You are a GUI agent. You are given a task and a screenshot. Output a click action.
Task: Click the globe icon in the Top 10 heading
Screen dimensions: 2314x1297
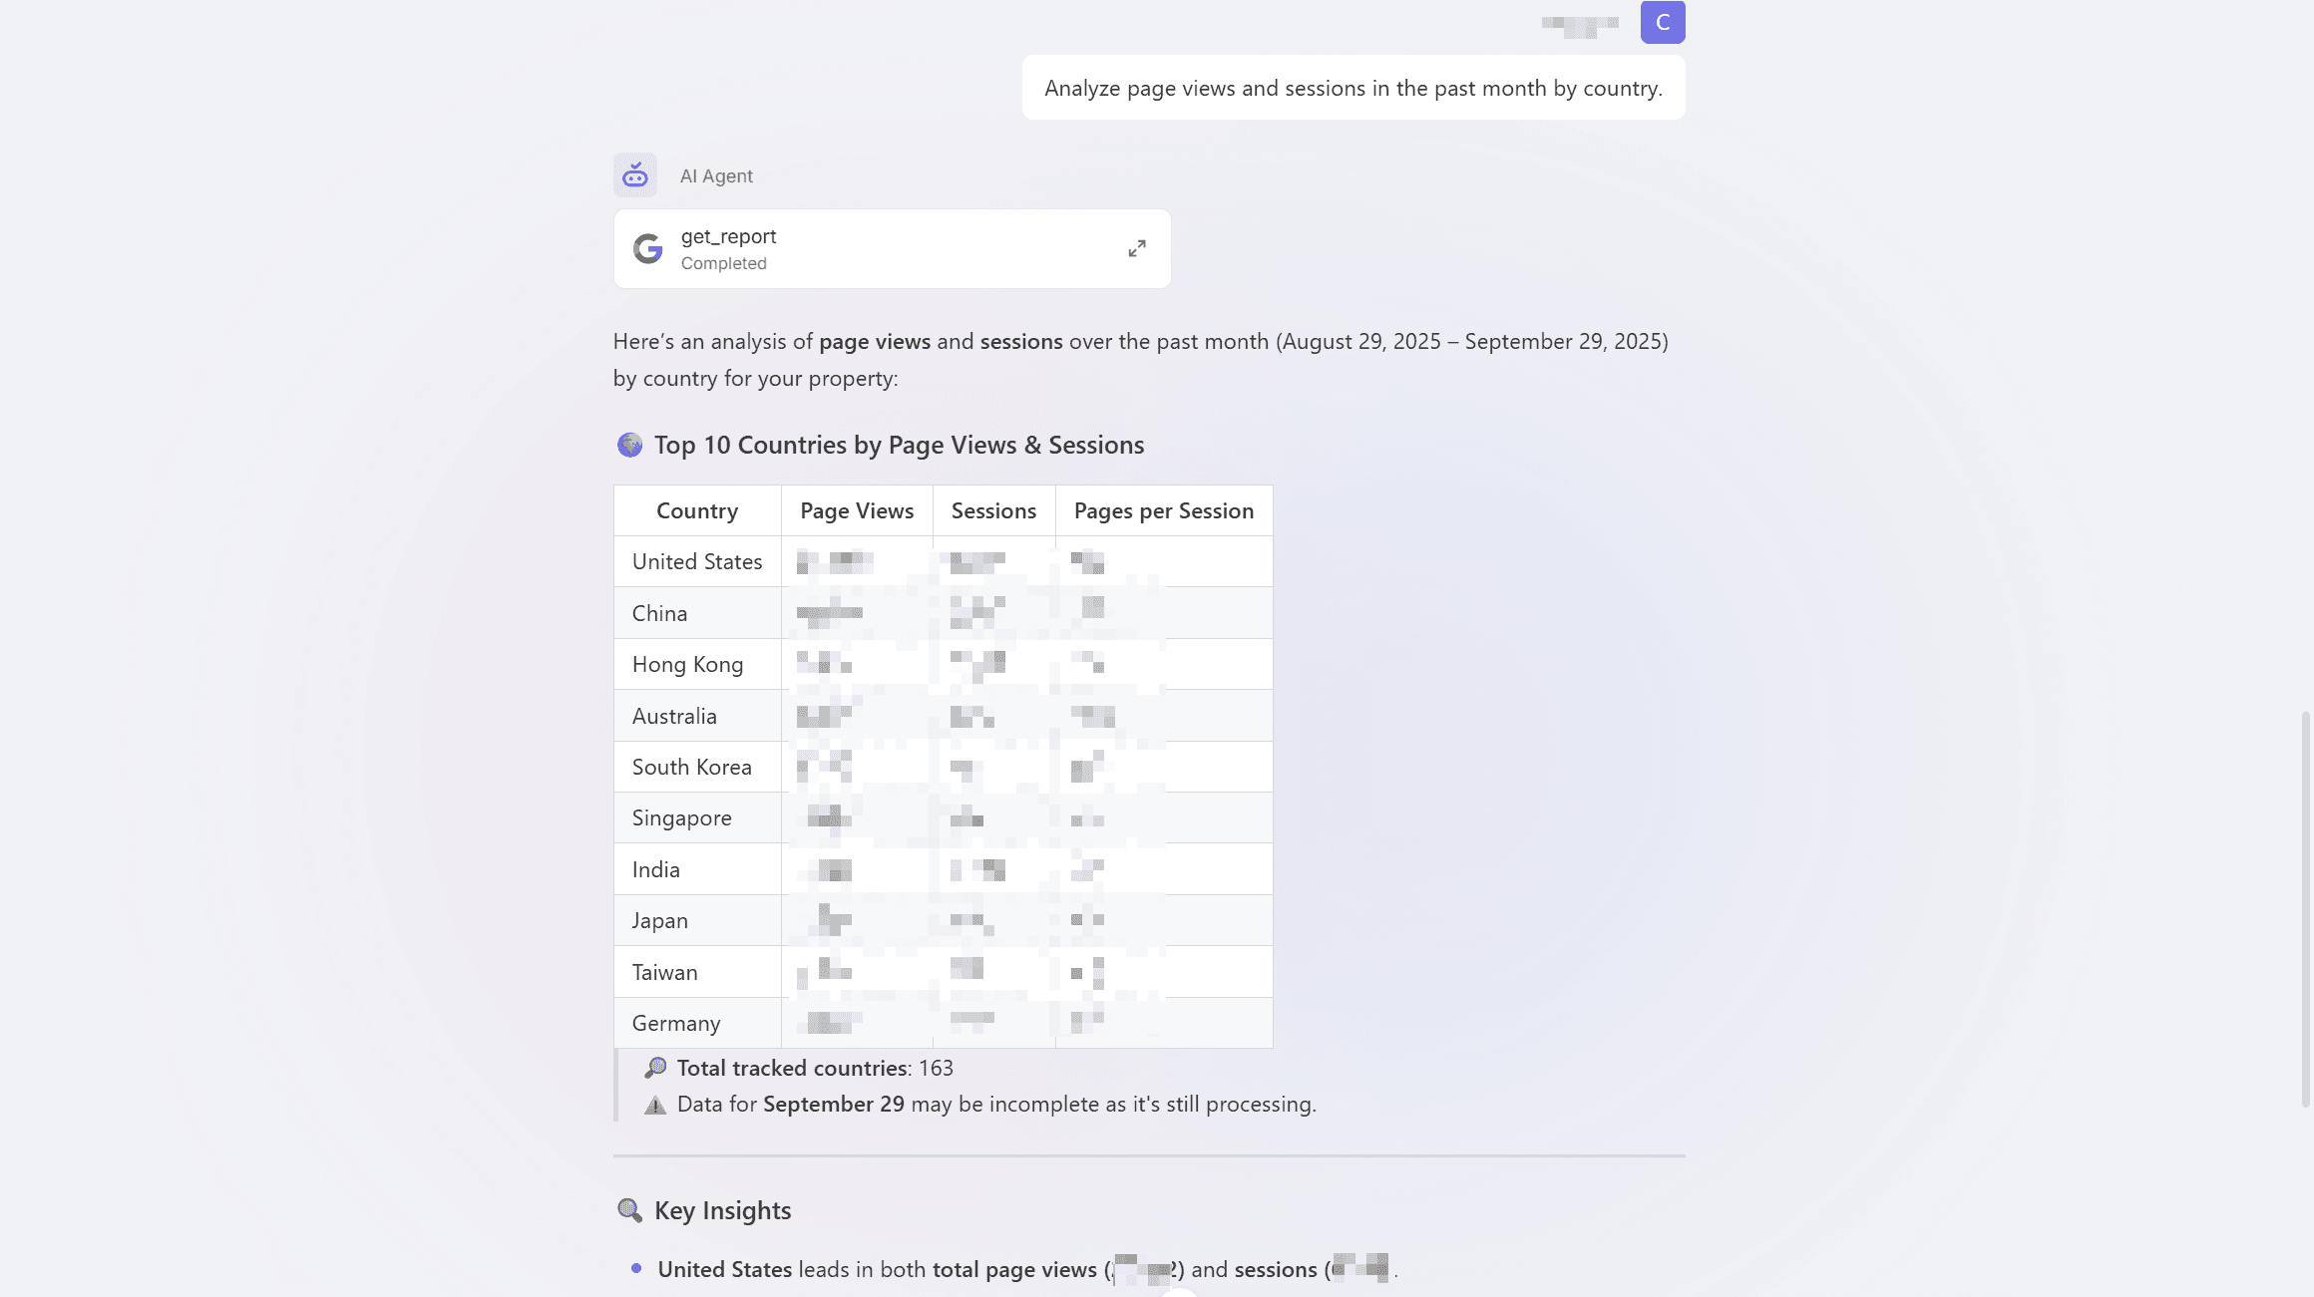[x=628, y=445]
